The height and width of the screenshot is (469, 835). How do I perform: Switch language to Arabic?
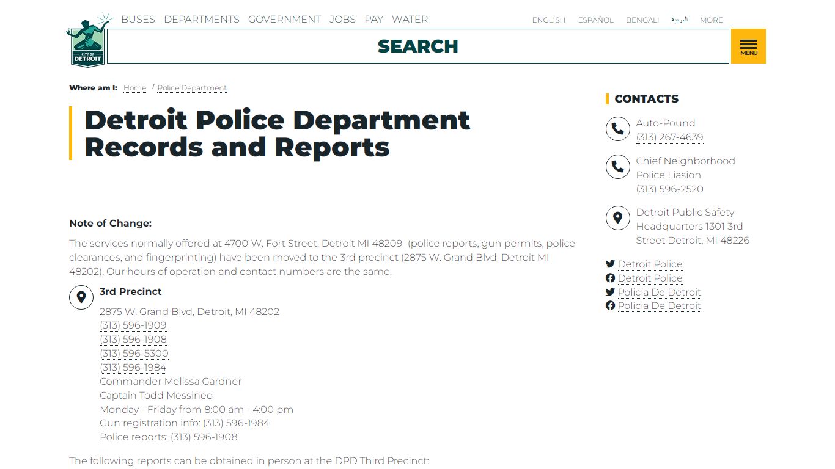(x=679, y=20)
